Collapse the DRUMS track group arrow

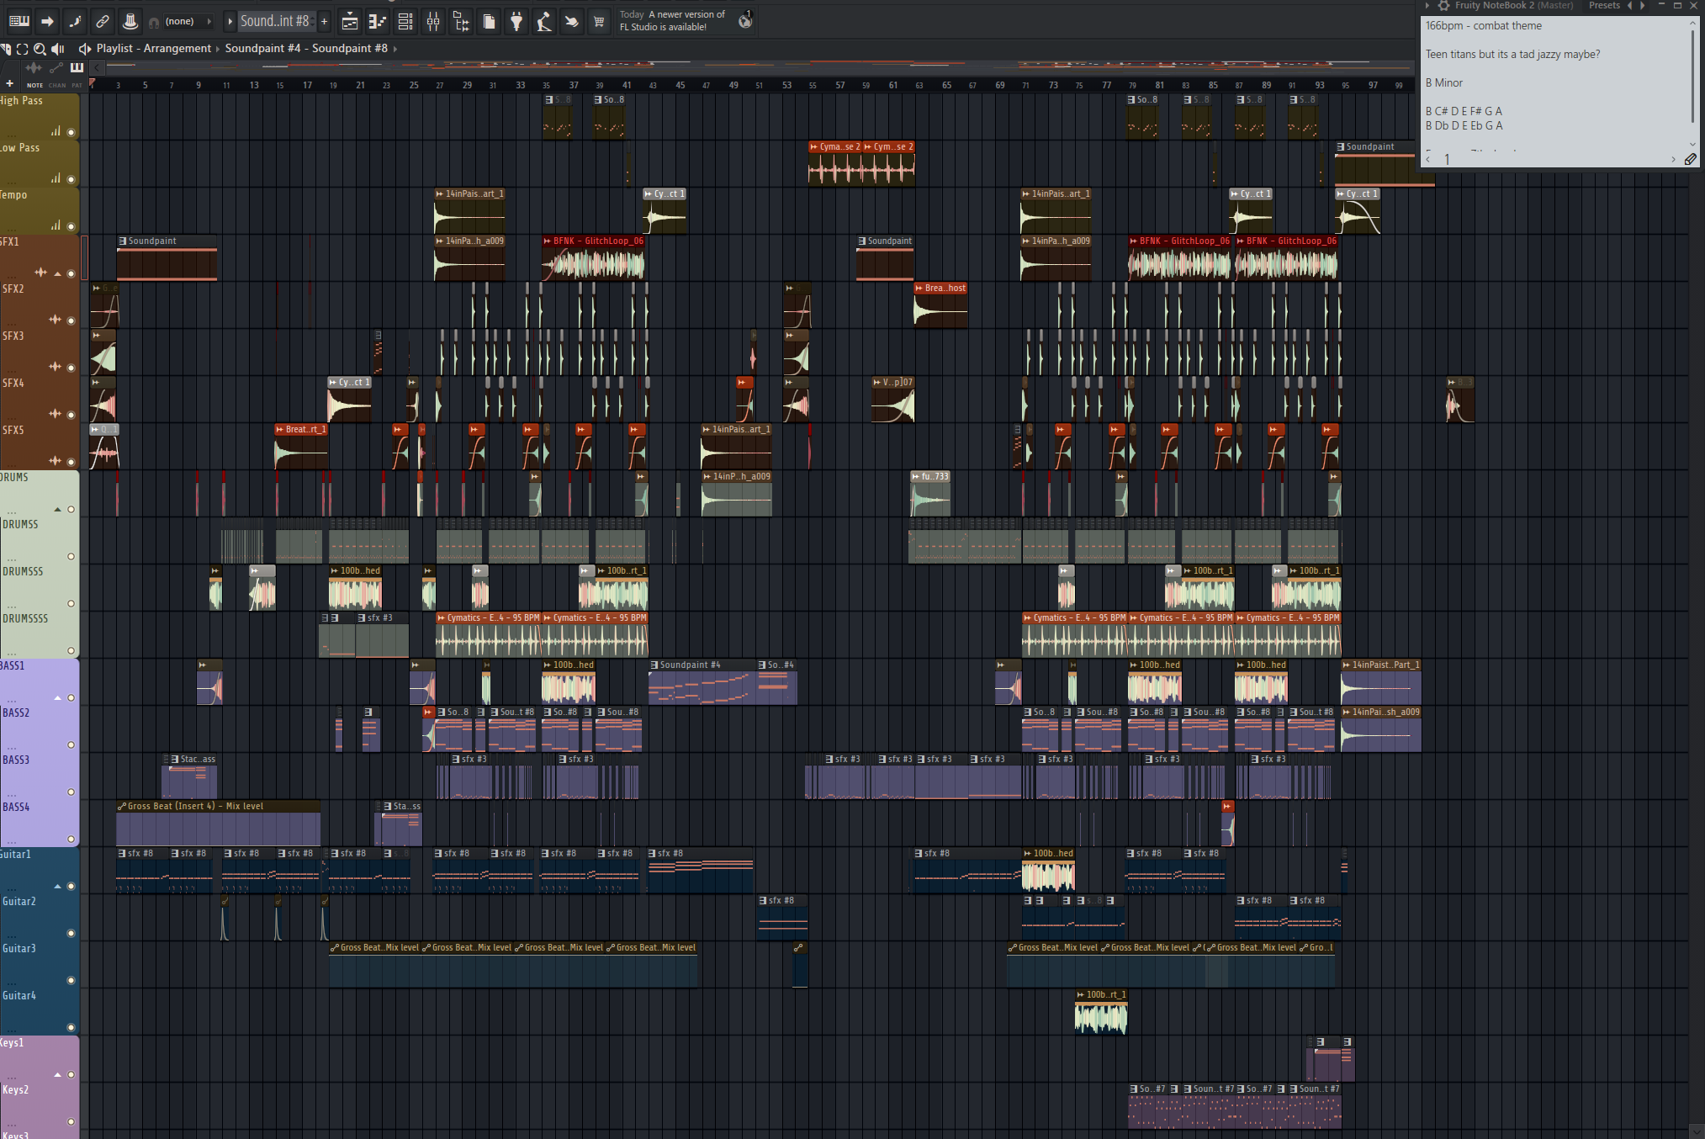57,509
